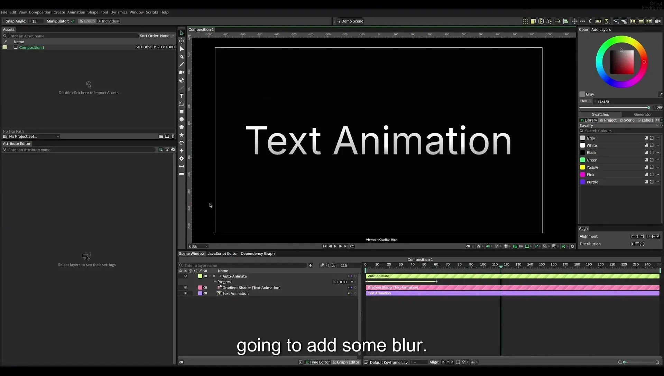Viewport: 664px width, 376px height.
Task: Select the Polygon shape tool
Action: tap(181, 127)
